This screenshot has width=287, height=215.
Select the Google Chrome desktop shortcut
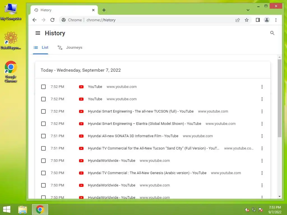11,72
